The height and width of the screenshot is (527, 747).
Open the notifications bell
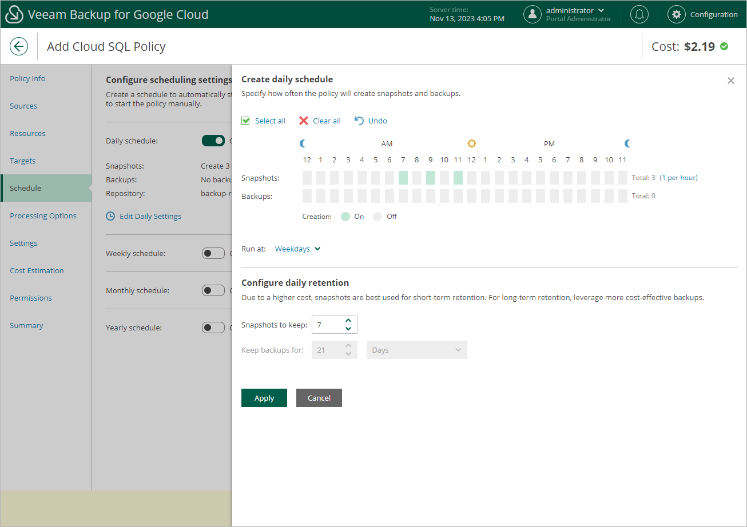(x=639, y=14)
